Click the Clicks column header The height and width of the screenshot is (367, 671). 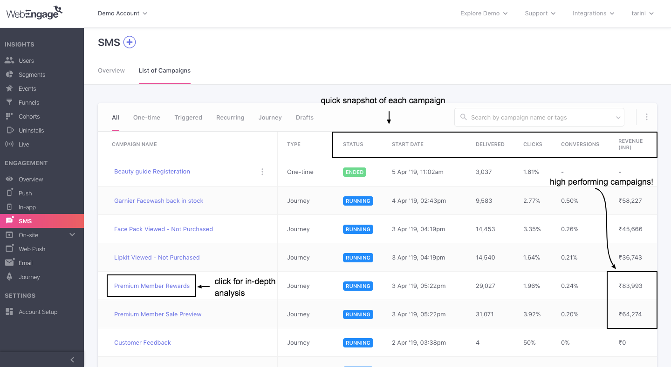(533, 144)
